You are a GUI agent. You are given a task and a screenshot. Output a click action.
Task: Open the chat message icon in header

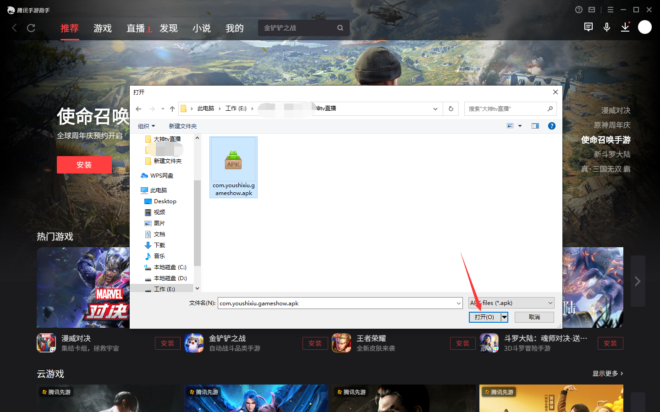point(588,27)
